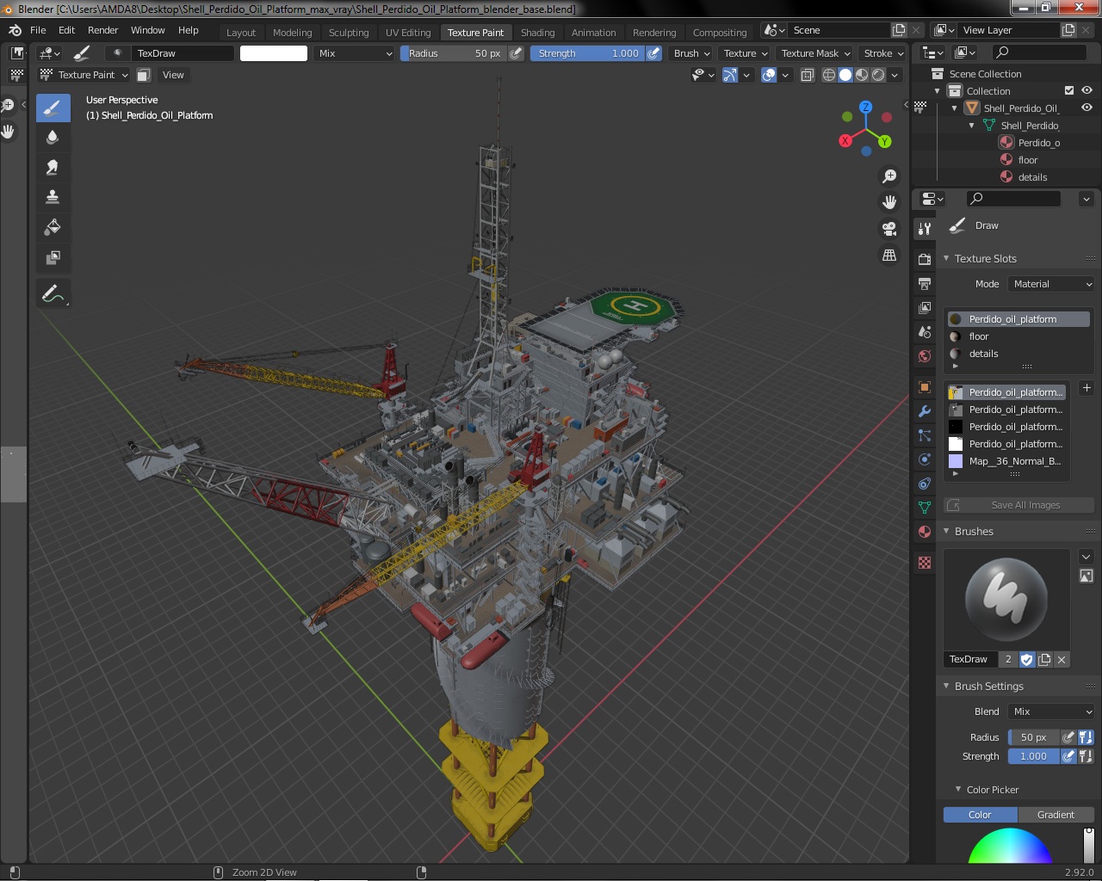This screenshot has height=881, width=1102.
Task: Open the Render properties tab
Action: 925,259
